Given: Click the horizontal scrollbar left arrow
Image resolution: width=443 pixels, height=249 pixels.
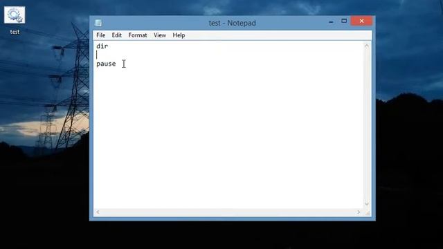Looking at the screenshot, I should (x=98, y=212).
